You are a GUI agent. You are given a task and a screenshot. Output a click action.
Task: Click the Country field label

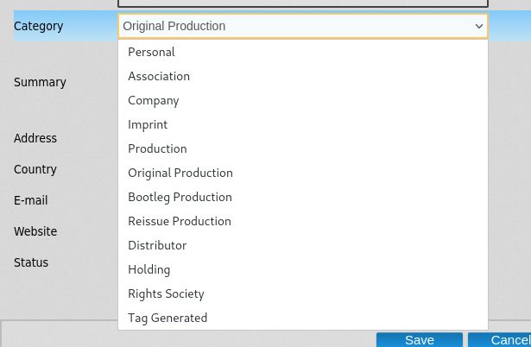tap(35, 169)
